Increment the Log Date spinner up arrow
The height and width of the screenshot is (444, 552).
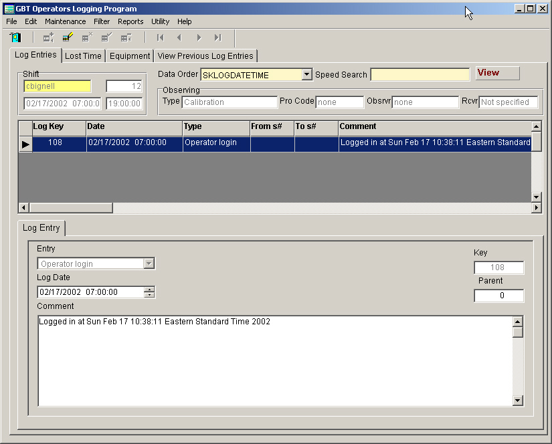[x=150, y=289]
